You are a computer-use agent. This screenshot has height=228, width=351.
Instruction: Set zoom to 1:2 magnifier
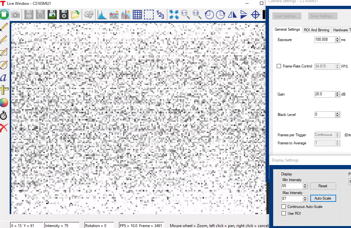coord(197,15)
